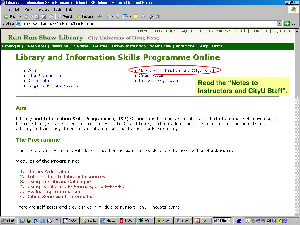The image size is (300, 225).
Task: Open Notes to Instructors and CityU Staff link
Action: coord(177,71)
